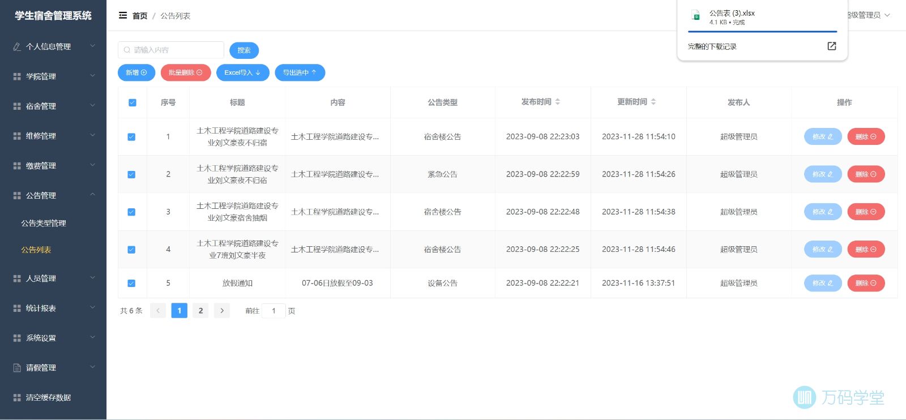
Task: Expand 人员管理 submenu chevron
Action: (x=93, y=278)
